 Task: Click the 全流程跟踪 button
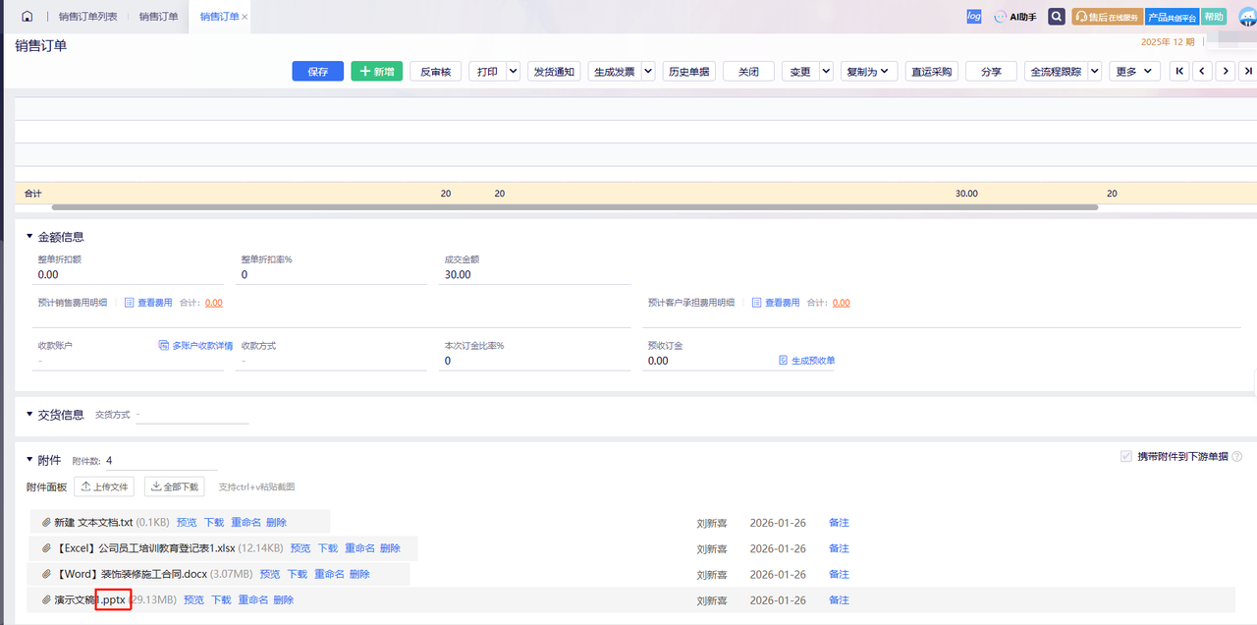(1056, 71)
